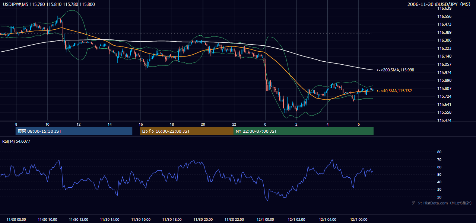Click the 12/1 00:00 bottom time label
The height and width of the screenshot is (223, 476).
pyautogui.click(x=265, y=219)
